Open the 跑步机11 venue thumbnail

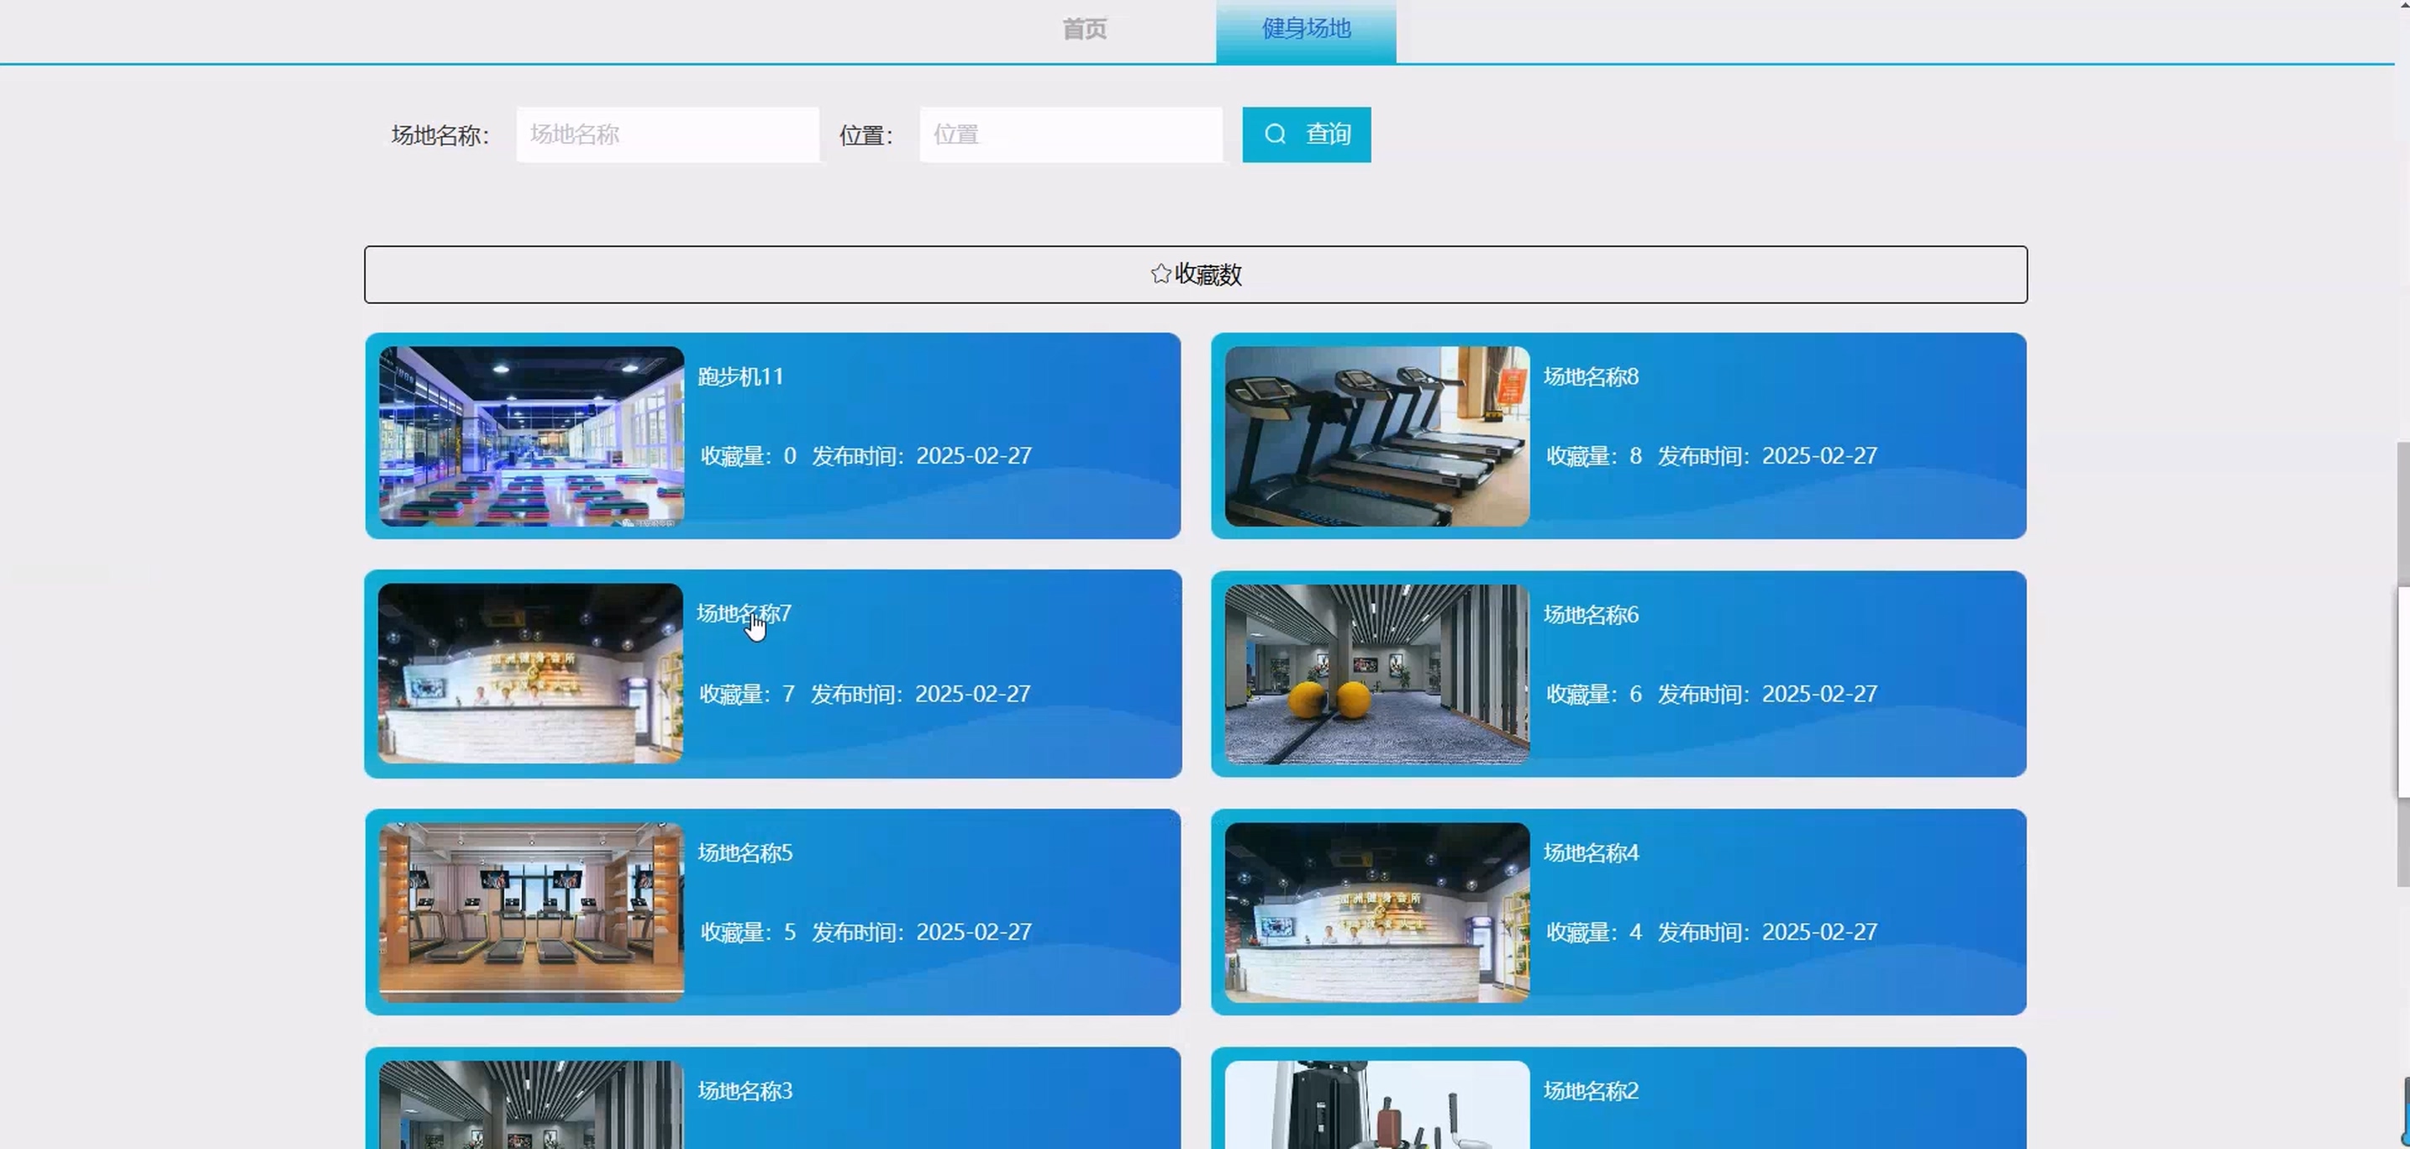(x=531, y=437)
